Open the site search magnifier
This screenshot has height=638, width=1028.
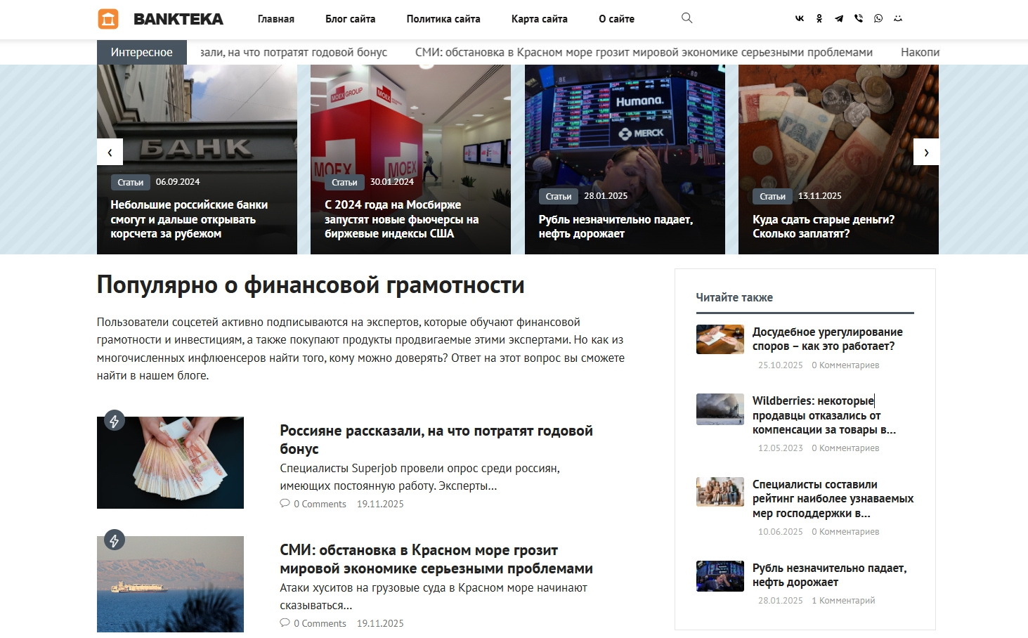[x=687, y=18]
